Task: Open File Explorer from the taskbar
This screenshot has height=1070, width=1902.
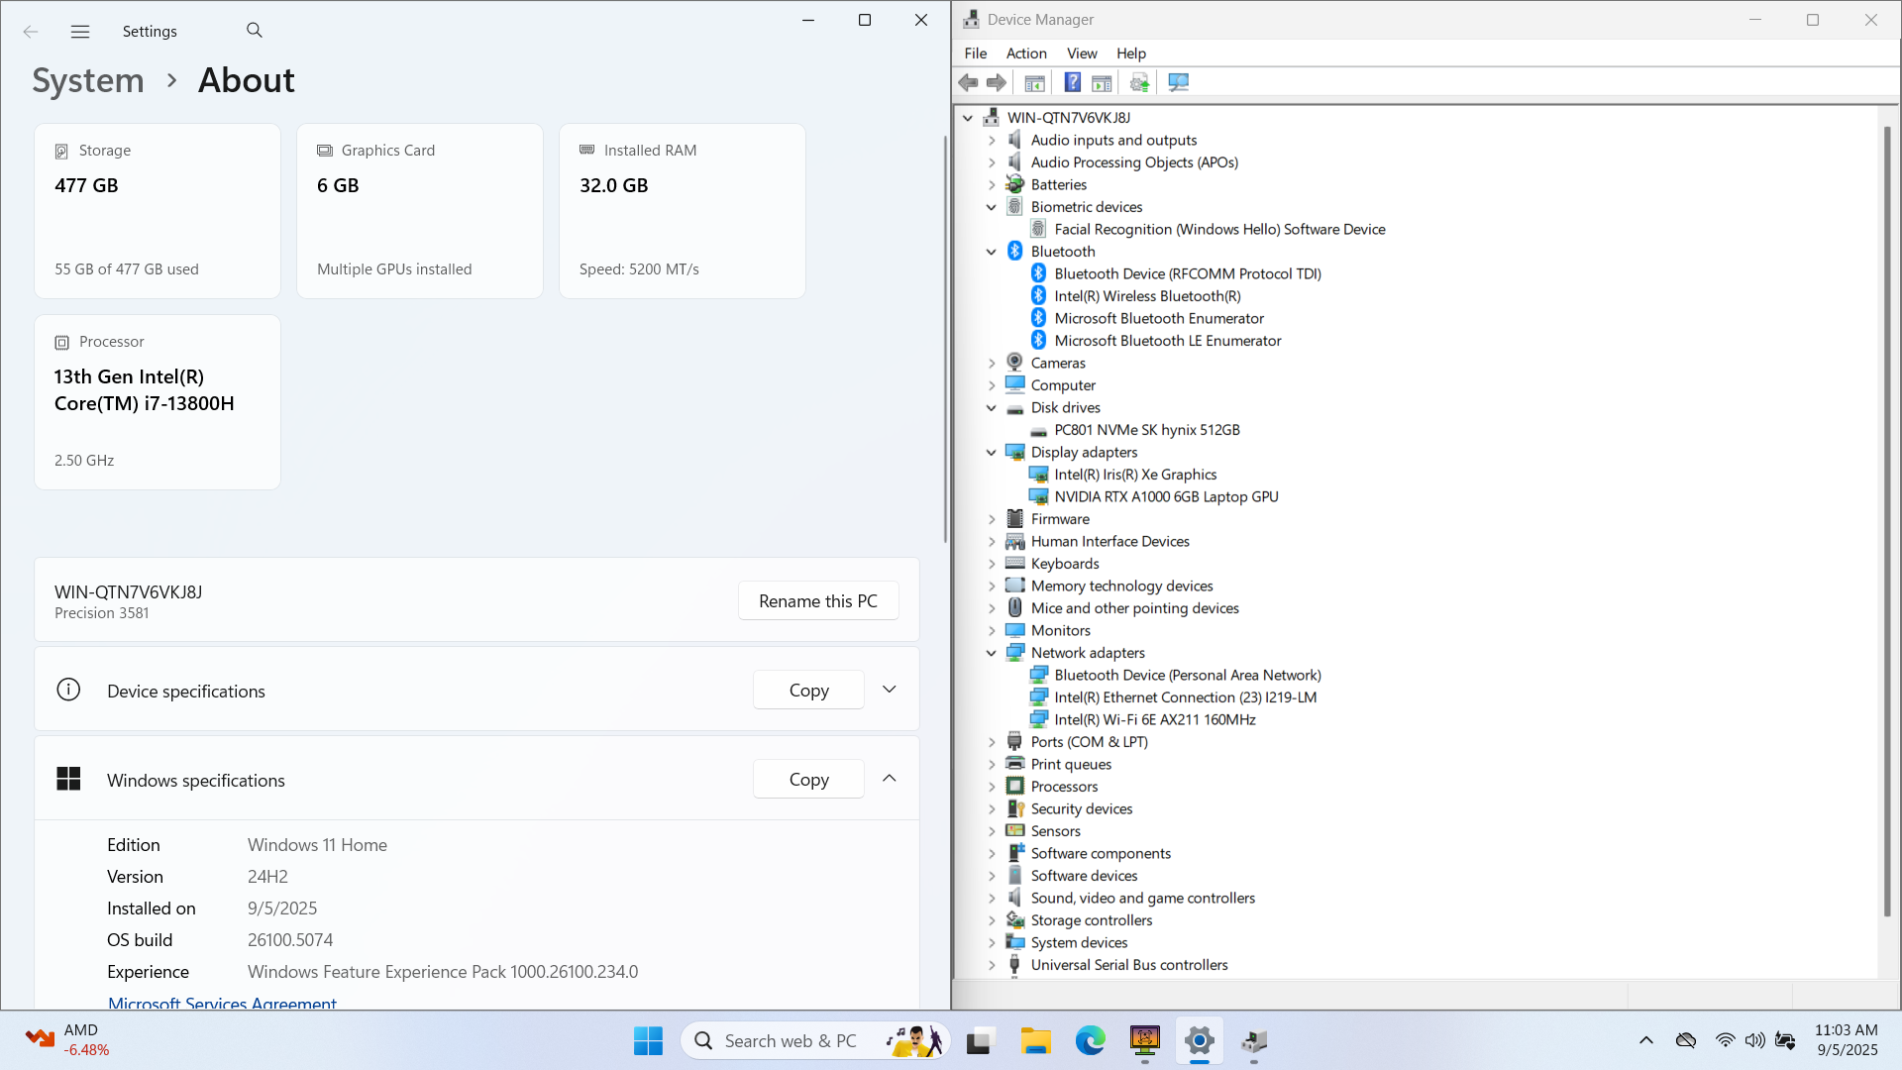Action: 1036,1041
